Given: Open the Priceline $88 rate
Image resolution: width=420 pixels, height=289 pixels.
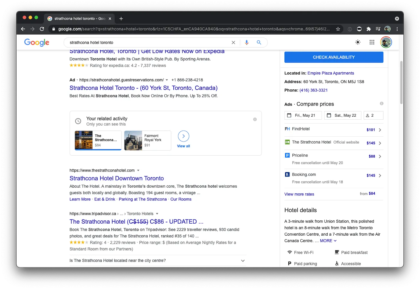Looking at the screenshot, I should [334, 159].
